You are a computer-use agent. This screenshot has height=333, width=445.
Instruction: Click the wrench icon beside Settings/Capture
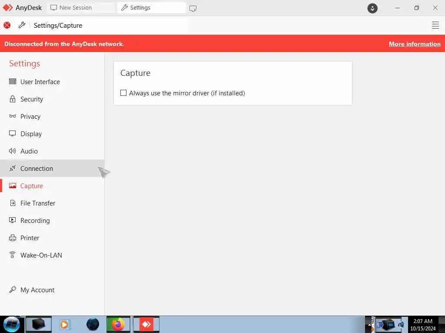point(22,25)
